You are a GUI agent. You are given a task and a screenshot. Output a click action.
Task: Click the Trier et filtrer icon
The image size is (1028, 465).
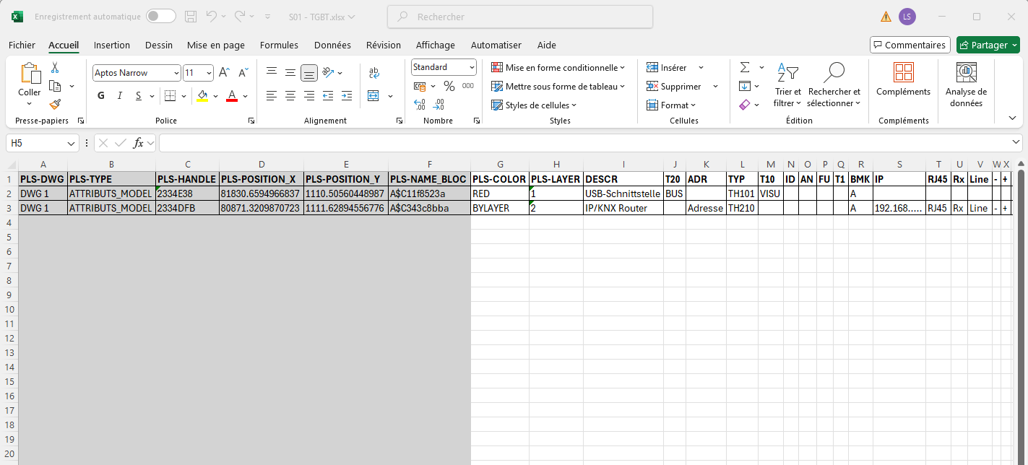point(787,84)
